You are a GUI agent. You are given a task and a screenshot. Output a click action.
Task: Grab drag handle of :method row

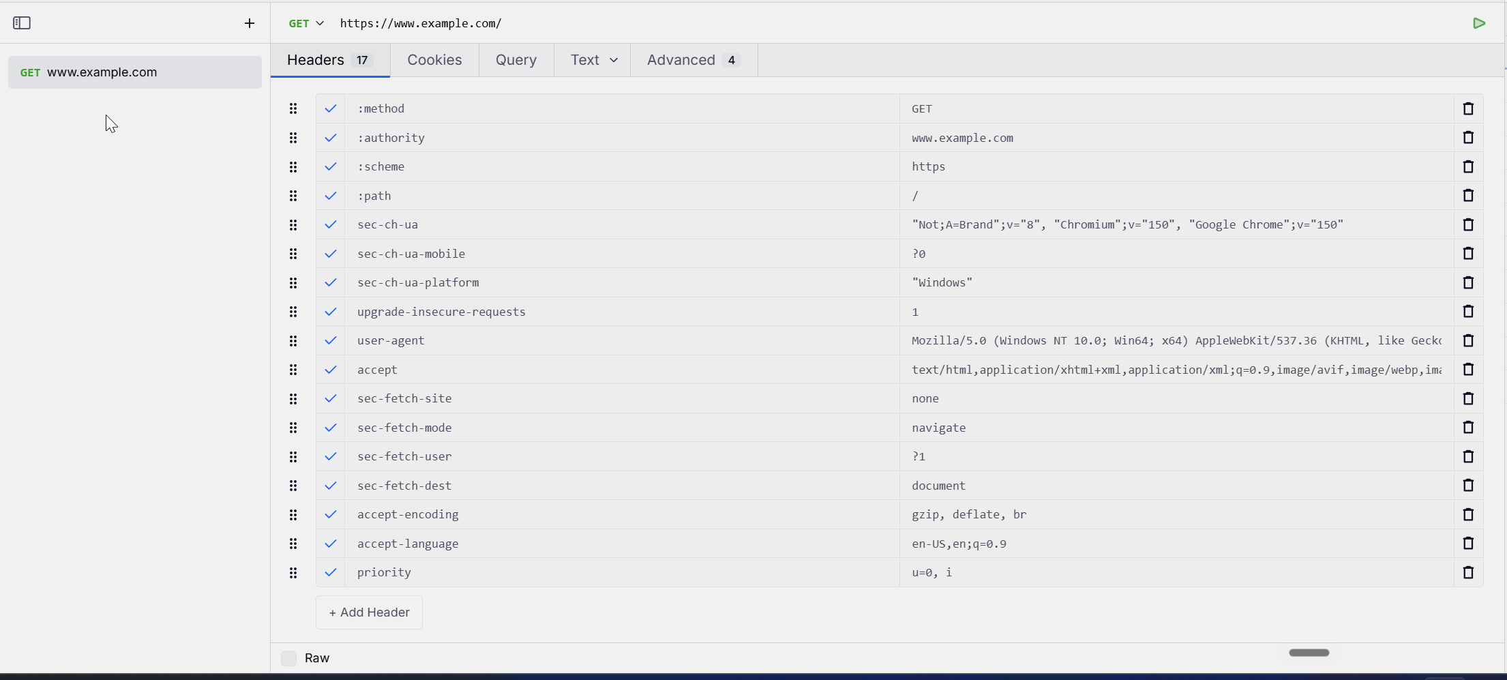pyautogui.click(x=293, y=108)
